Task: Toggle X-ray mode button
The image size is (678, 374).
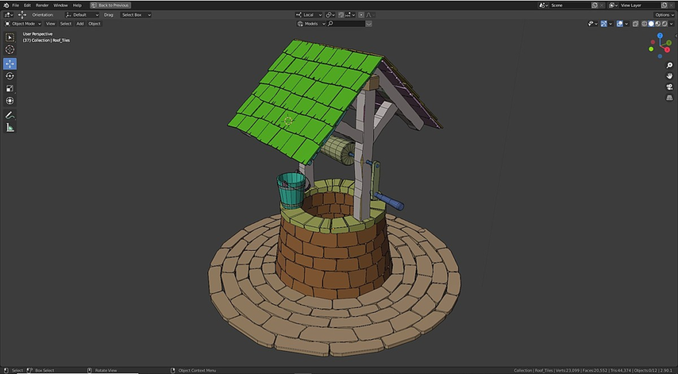Action: coord(635,24)
